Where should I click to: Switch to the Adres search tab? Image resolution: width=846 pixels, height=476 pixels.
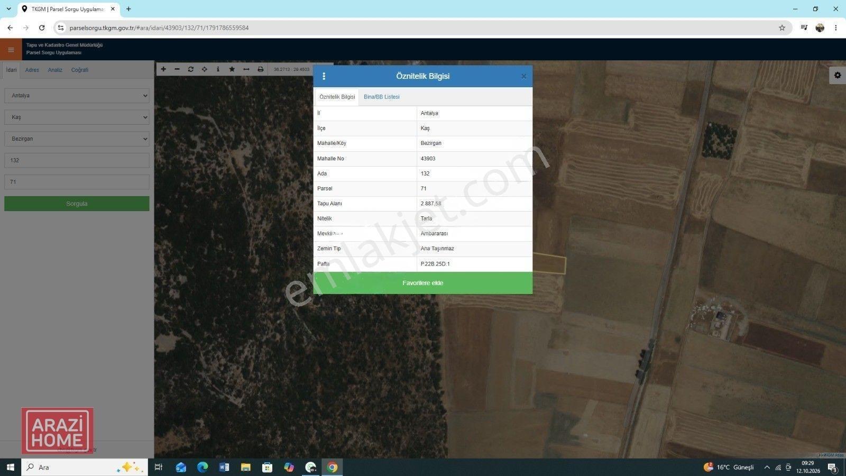pos(32,70)
